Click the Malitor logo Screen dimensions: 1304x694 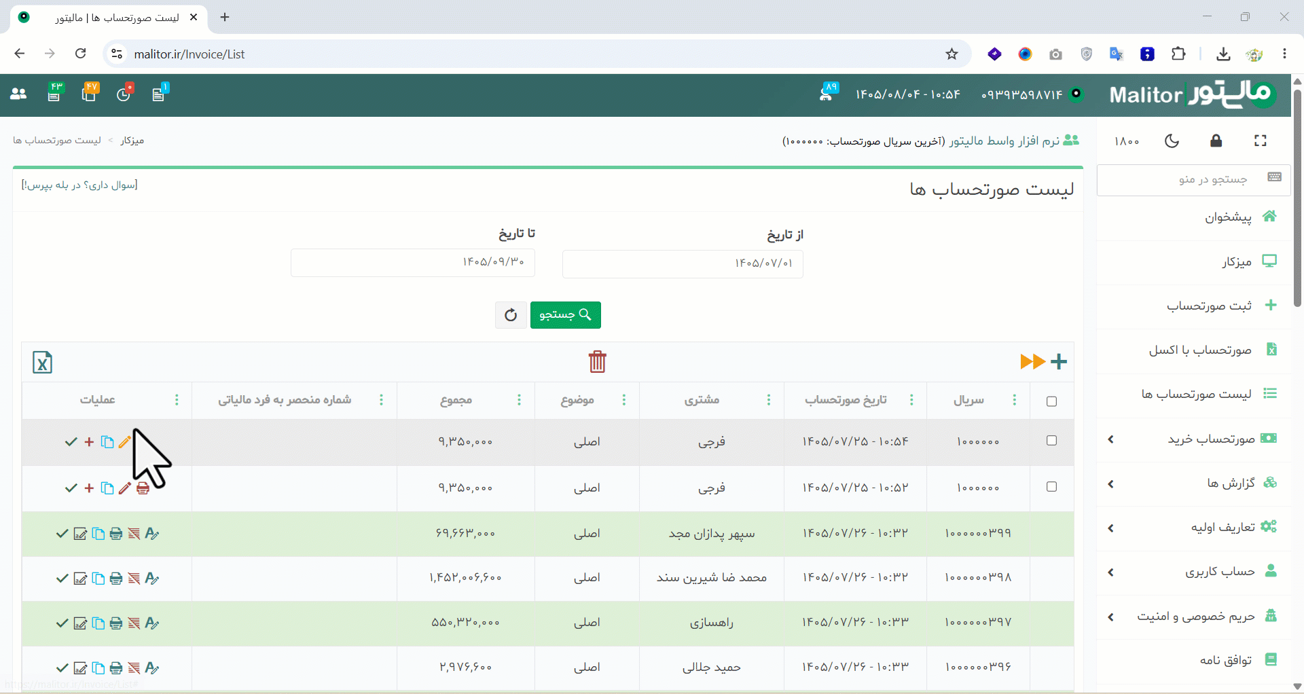click(x=1193, y=94)
